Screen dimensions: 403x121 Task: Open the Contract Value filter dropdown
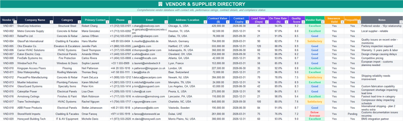[227, 22]
